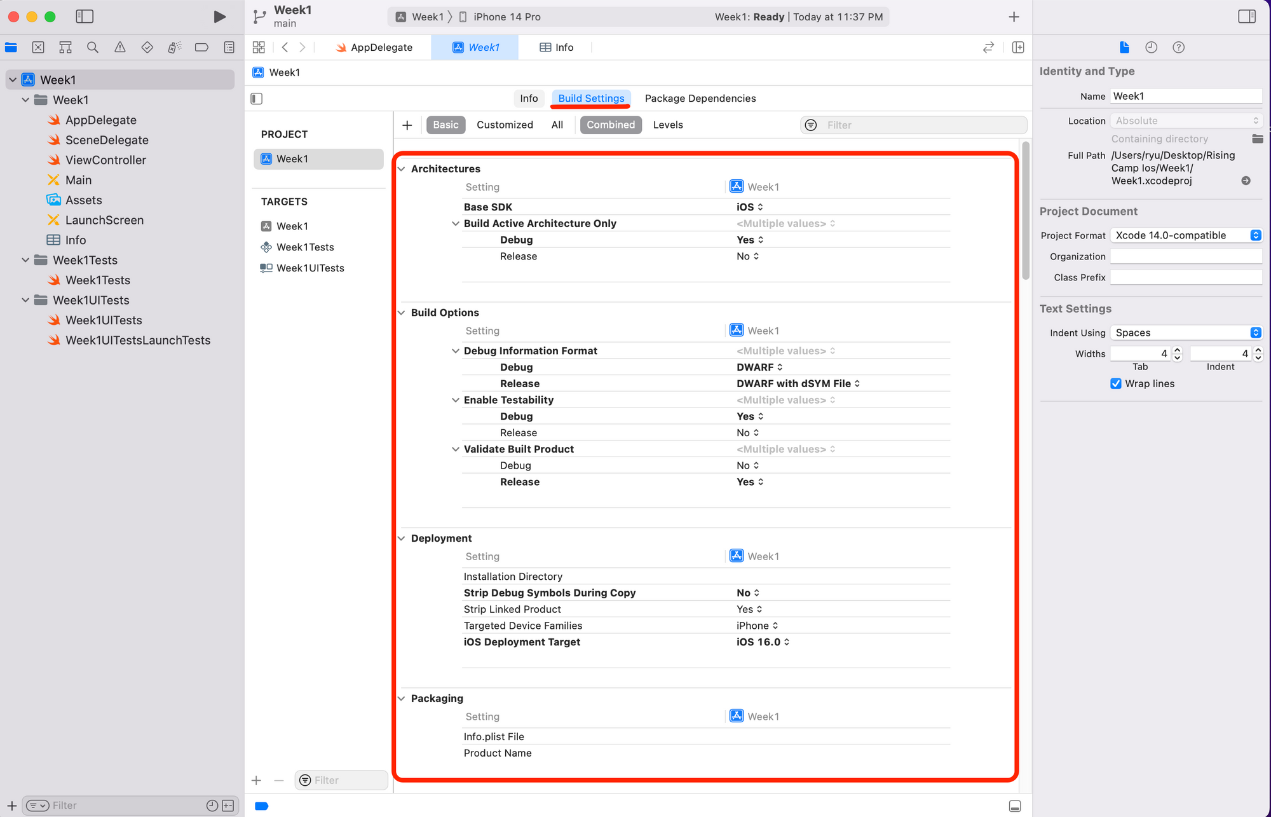Run the project with the play button

click(x=219, y=17)
